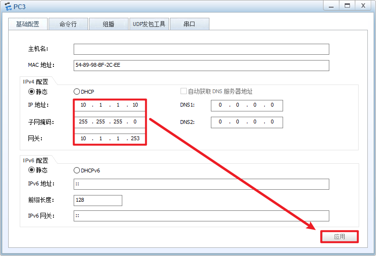Image resolution: width=376 pixels, height=256 pixels.
Task: Switch to the 命令行 tab
Action: pos(68,24)
